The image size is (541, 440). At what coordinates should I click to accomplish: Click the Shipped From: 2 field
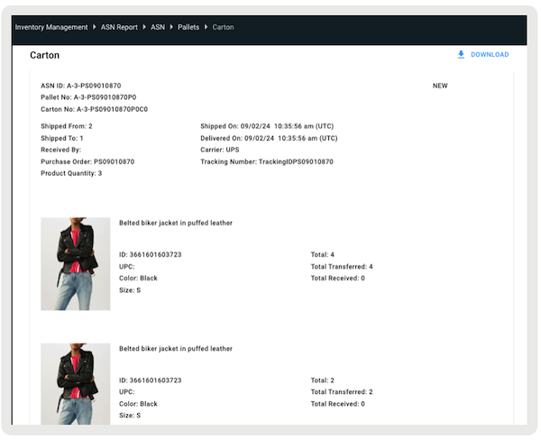click(67, 126)
